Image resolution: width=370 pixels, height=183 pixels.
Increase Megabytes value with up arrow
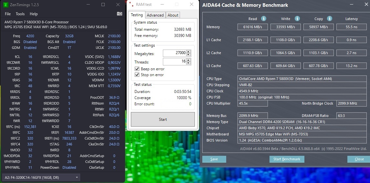click(188, 52)
